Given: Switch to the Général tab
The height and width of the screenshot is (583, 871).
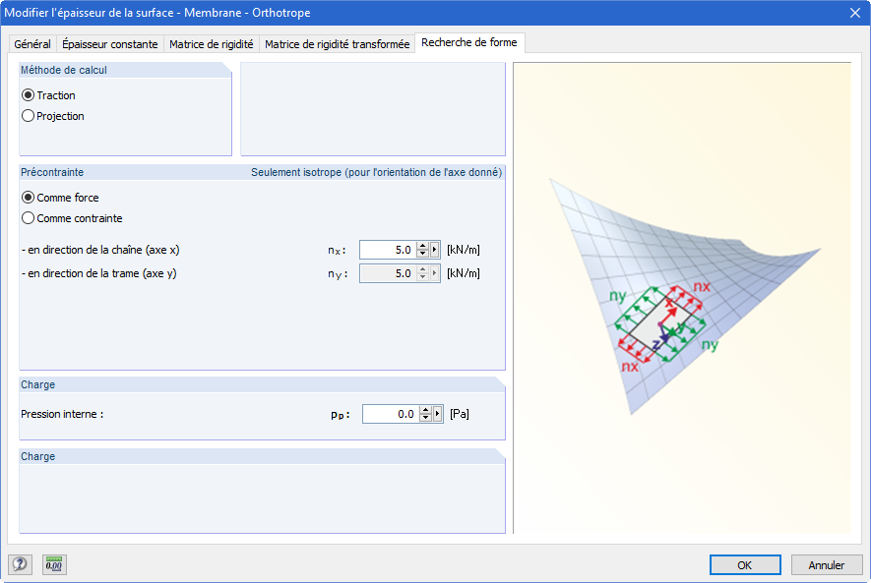Looking at the screenshot, I should coord(32,44).
